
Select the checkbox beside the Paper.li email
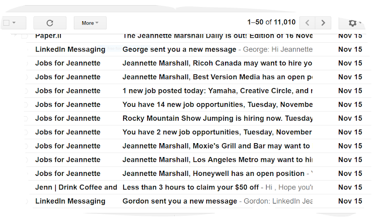click(x=24, y=36)
